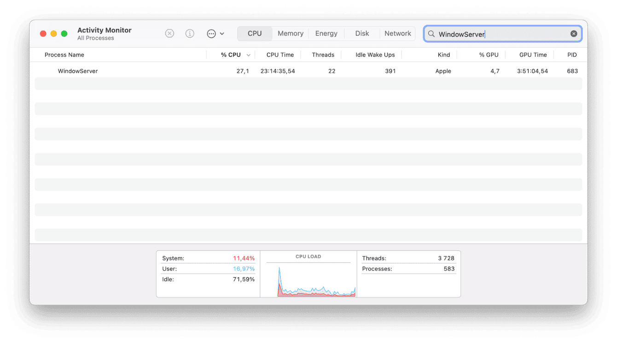Open process info with the circled-i icon

click(x=190, y=33)
